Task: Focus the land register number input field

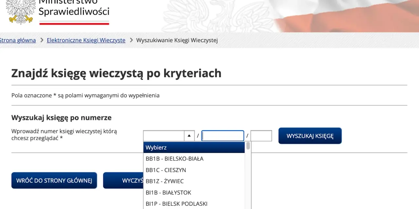Action: tap(223, 136)
